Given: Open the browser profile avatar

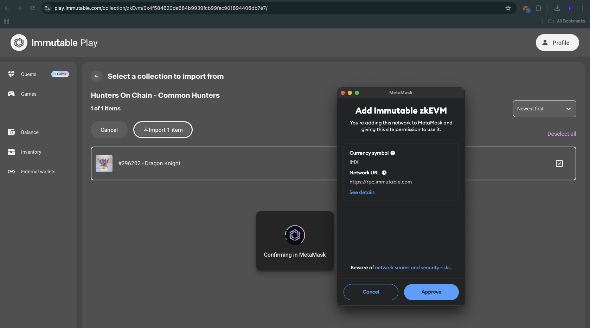Looking at the screenshot, I should pos(570,8).
